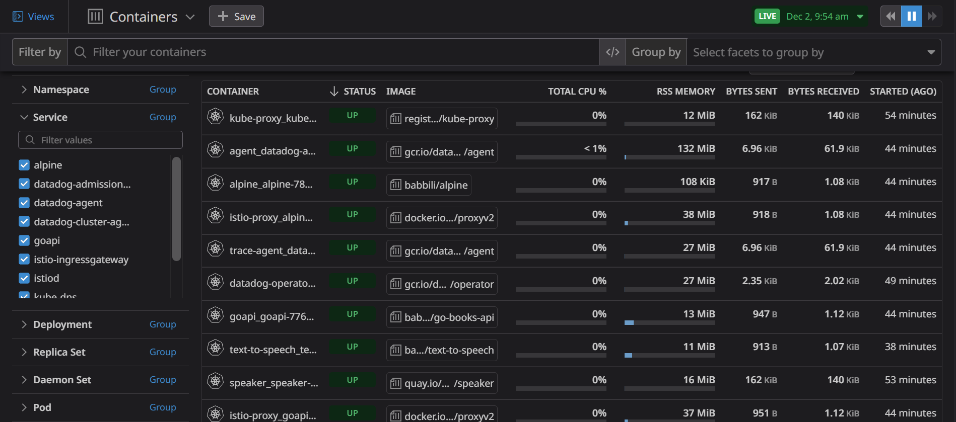The image size is (956, 422).
Task: Expand the Deployment facet
Action: 24,324
